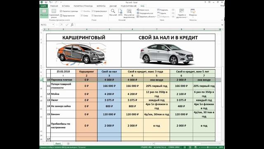Split the window (Разделить)
The height and width of the screenshot is (149, 264).
click(x=163, y=10)
